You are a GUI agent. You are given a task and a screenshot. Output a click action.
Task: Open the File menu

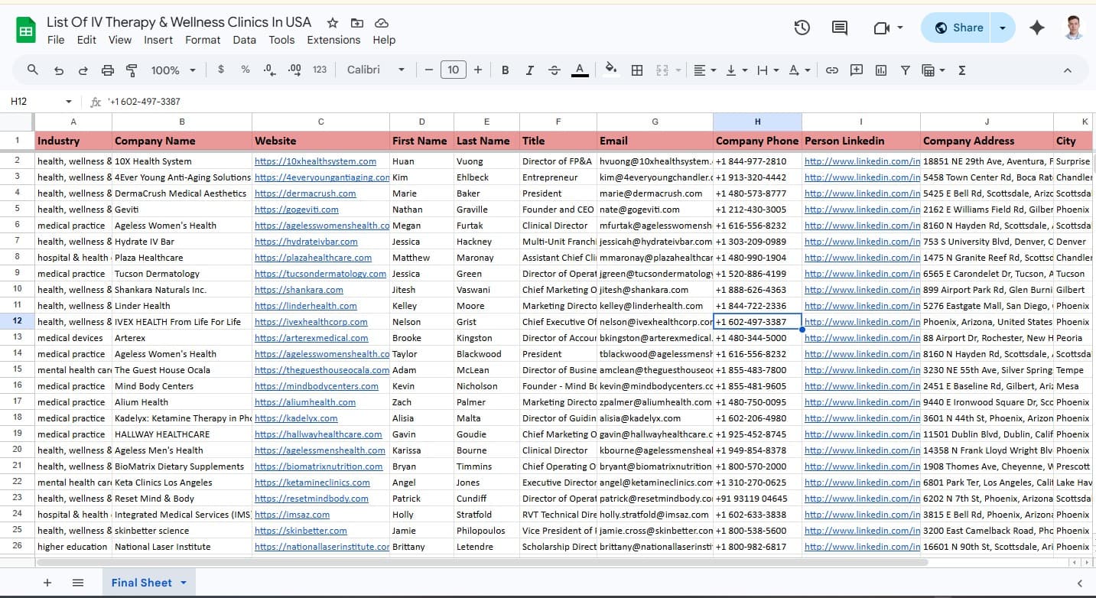pos(56,40)
